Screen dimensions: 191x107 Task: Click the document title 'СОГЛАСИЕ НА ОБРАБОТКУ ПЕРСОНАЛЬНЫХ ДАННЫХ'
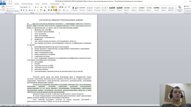coord(61,20)
